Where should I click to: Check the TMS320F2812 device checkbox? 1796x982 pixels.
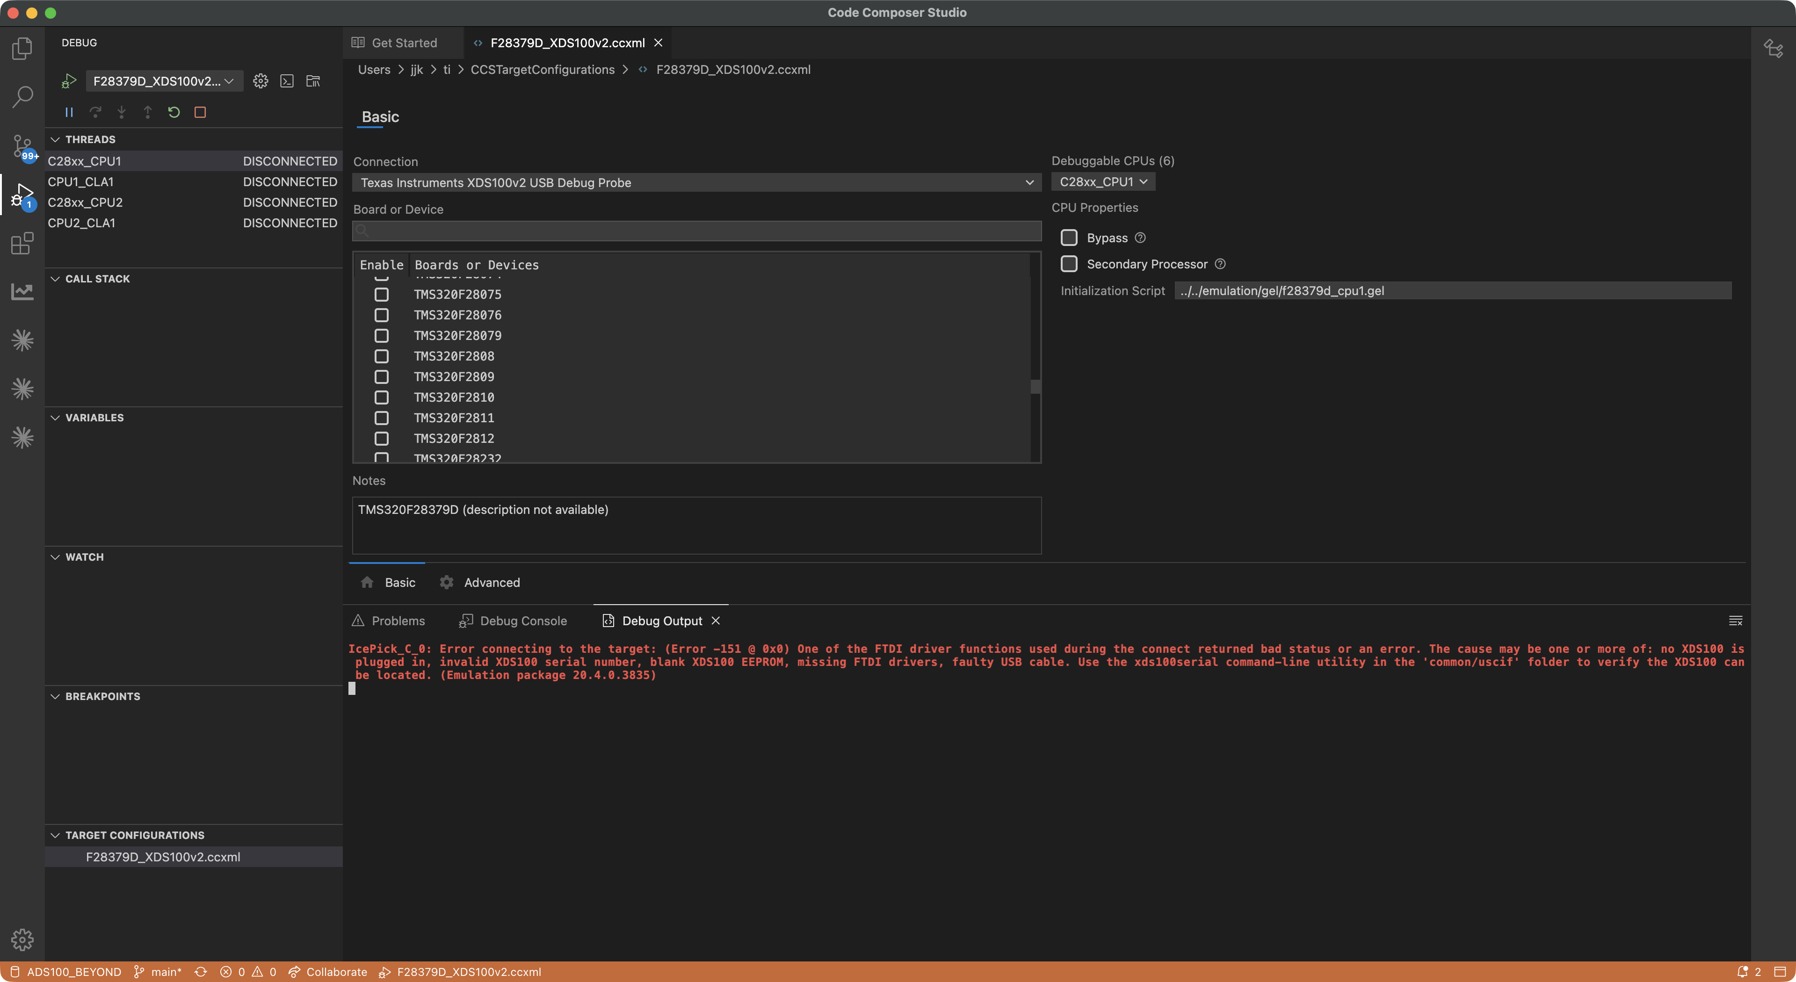[381, 438]
